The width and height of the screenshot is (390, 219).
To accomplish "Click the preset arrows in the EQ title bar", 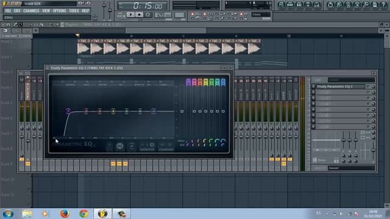I will click(x=224, y=68).
